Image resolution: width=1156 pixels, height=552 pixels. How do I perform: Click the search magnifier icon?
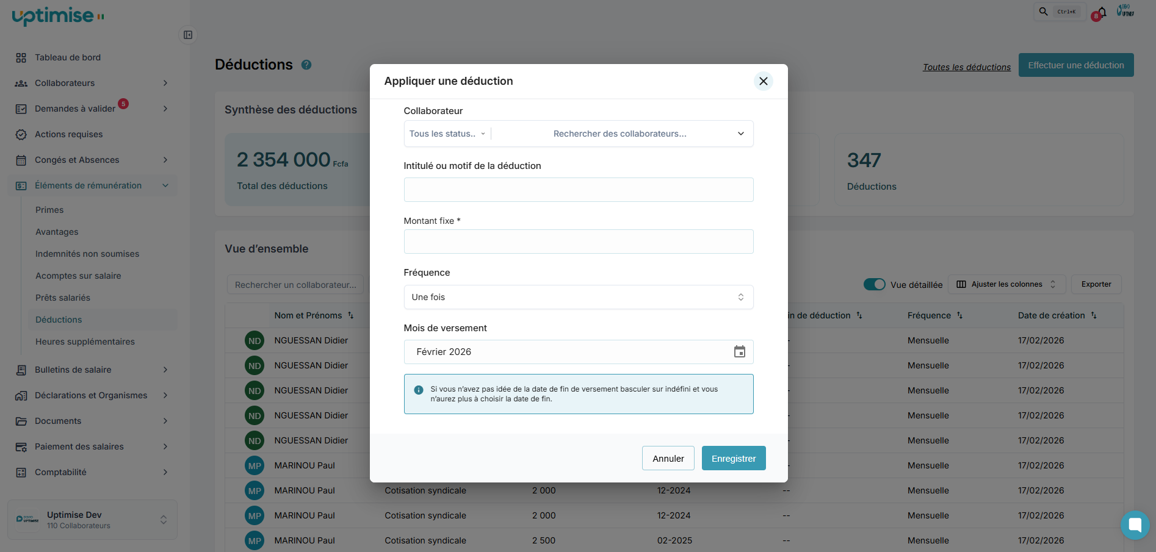pos(1044,12)
